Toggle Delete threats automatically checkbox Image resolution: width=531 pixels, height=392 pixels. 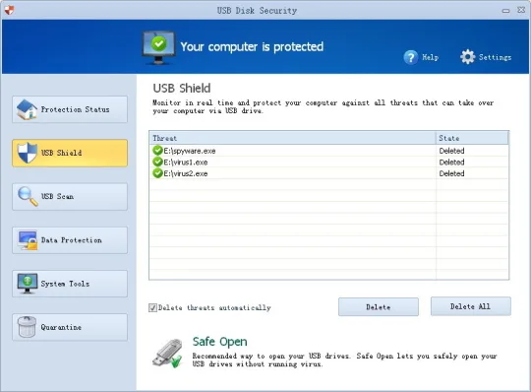[152, 307]
